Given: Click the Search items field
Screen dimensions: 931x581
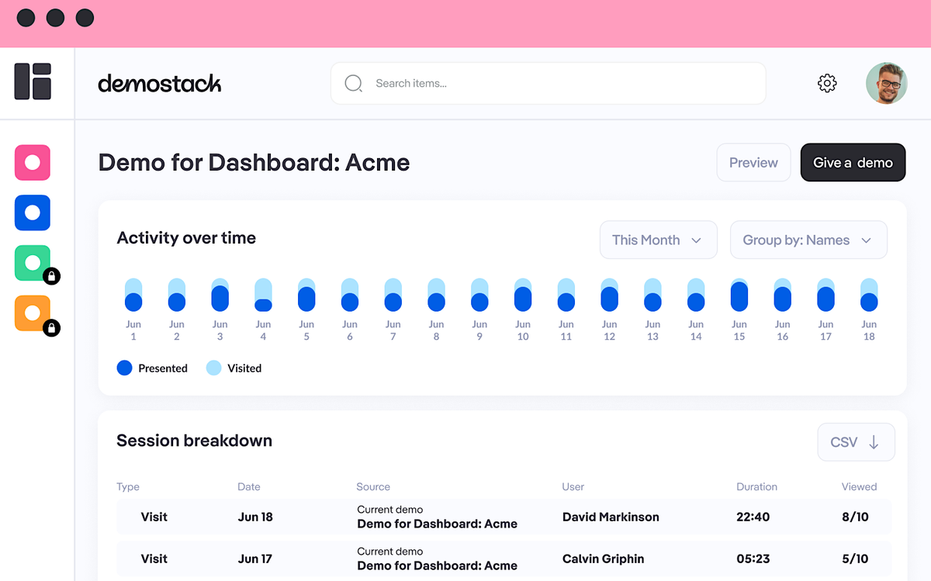Looking at the screenshot, I should 548,83.
